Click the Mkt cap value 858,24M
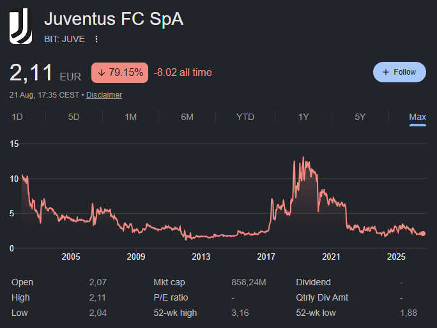 [x=249, y=282]
